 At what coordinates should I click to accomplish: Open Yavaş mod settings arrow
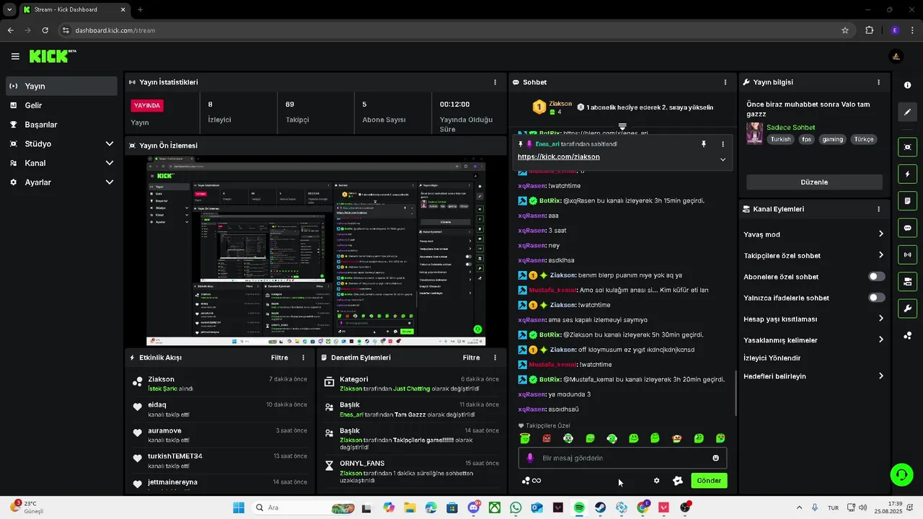click(880, 234)
